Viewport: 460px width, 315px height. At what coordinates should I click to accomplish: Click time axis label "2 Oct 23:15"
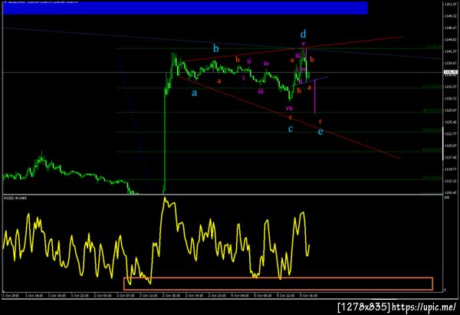pyautogui.click(x=218, y=296)
